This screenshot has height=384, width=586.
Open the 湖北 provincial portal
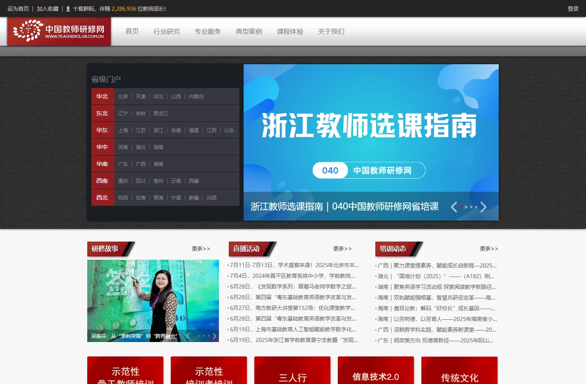[x=141, y=147]
